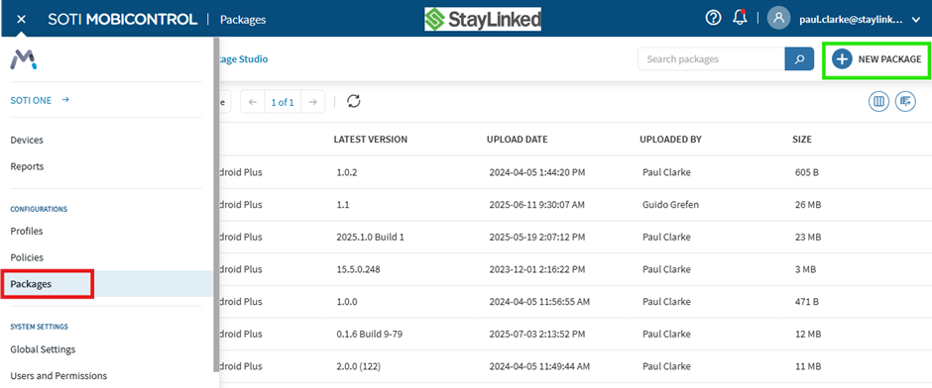Open Users and Permissions
The width and height of the screenshot is (932, 388).
click(x=58, y=375)
